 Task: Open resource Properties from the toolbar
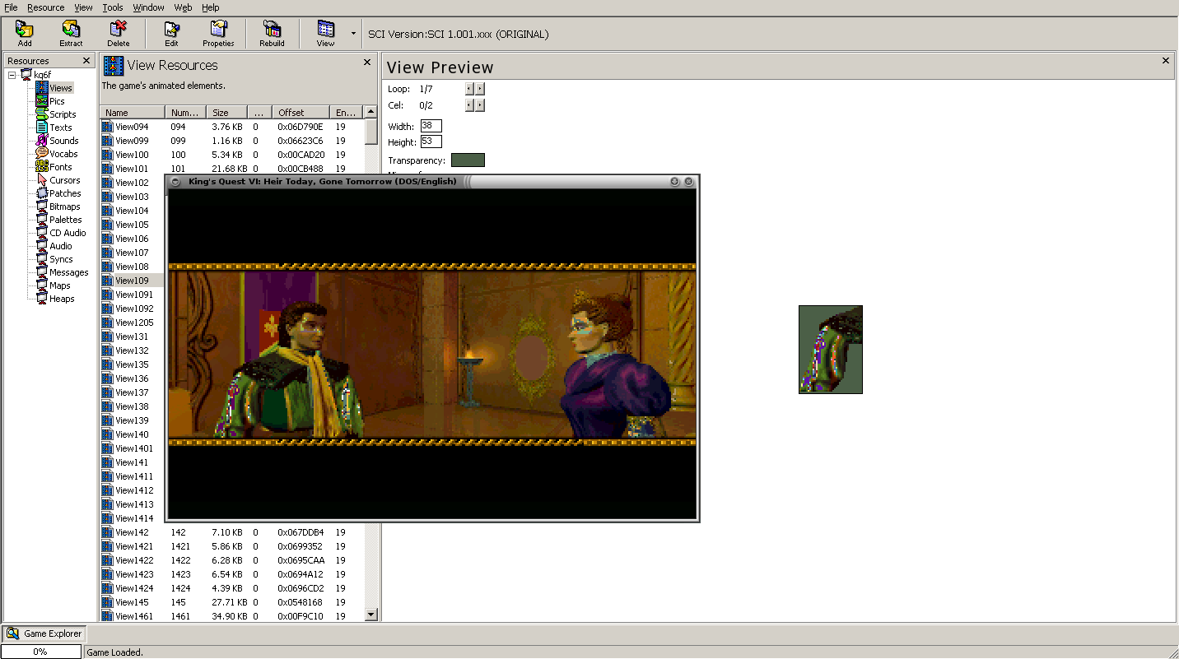(x=218, y=34)
